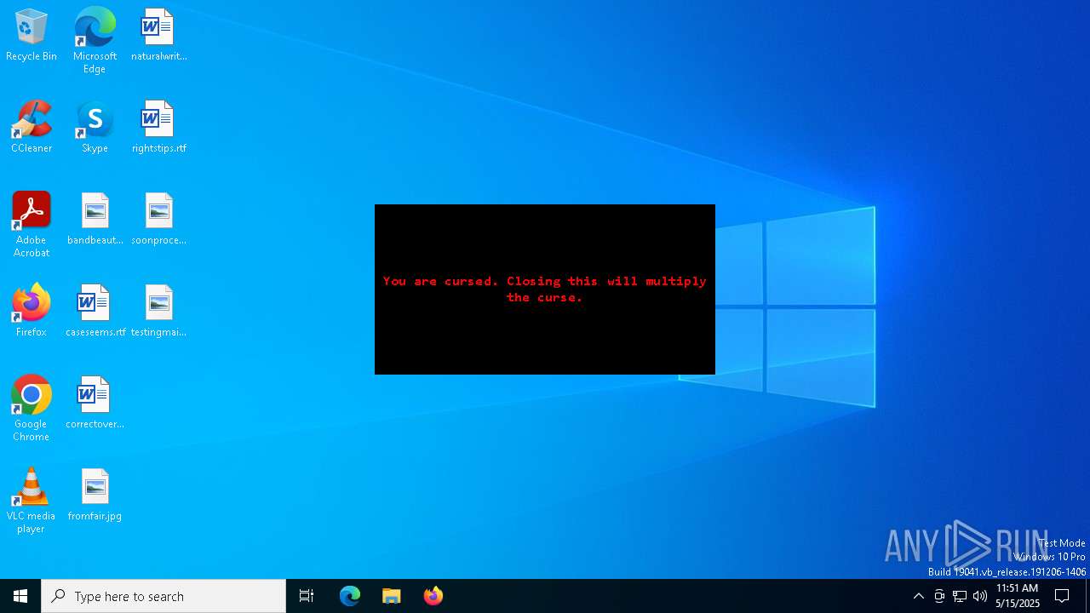1090x613 pixels.
Task: Select the Microsoft Edge desktop shortcut
Action: tap(95, 41)
